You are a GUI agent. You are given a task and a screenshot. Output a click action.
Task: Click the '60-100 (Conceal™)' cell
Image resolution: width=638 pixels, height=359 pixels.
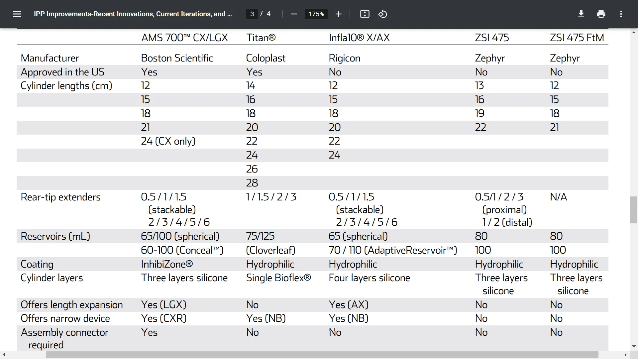point(182,250)
